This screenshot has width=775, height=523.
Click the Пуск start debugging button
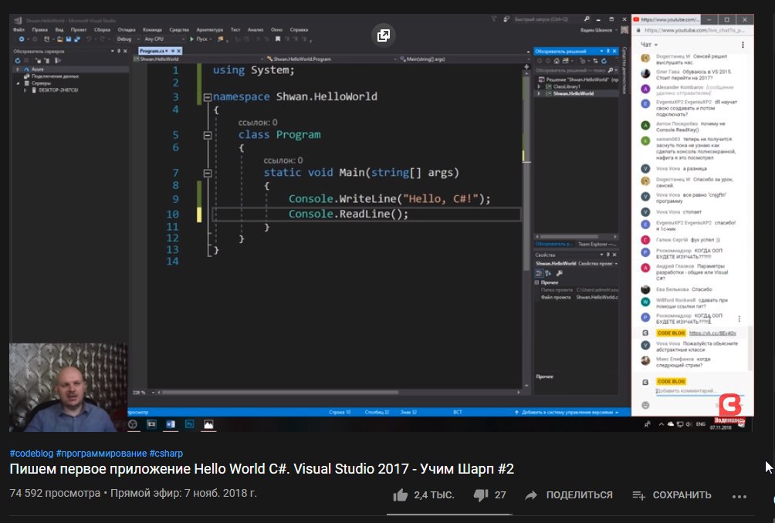pos(200,39)
